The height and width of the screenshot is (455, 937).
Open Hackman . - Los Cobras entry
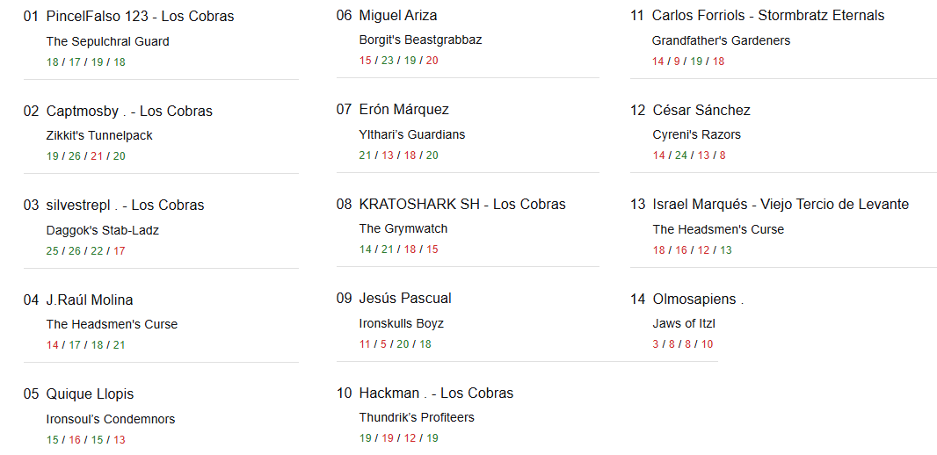436,394
